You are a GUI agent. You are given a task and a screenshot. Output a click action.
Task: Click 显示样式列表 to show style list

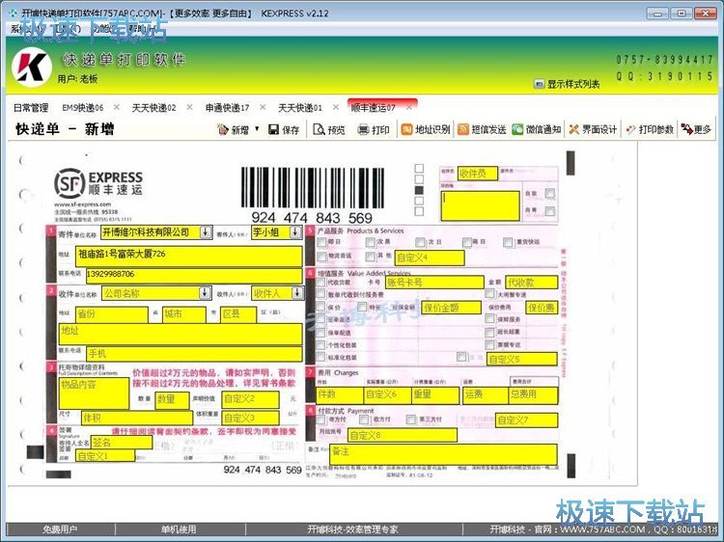coord(567,84)
